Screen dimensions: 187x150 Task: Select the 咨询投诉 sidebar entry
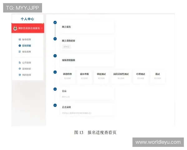pyautogui.click(x=25, y=69)
